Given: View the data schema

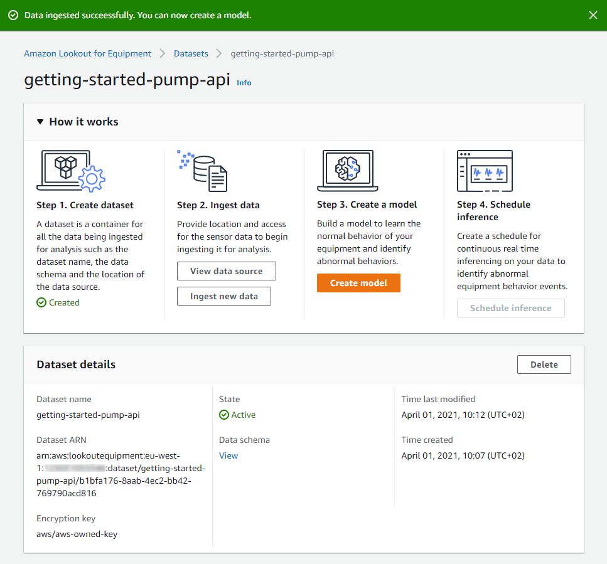Looking at the screenshot, I should point(228,455).
